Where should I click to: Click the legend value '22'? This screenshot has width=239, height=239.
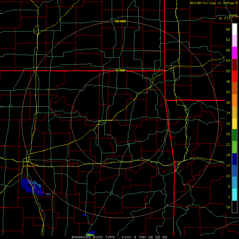tap(228, 144)
